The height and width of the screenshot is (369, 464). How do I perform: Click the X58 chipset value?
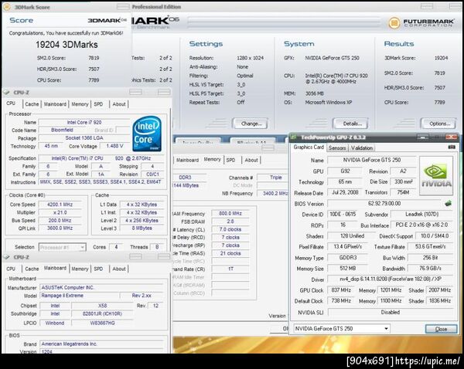[102, 306]
